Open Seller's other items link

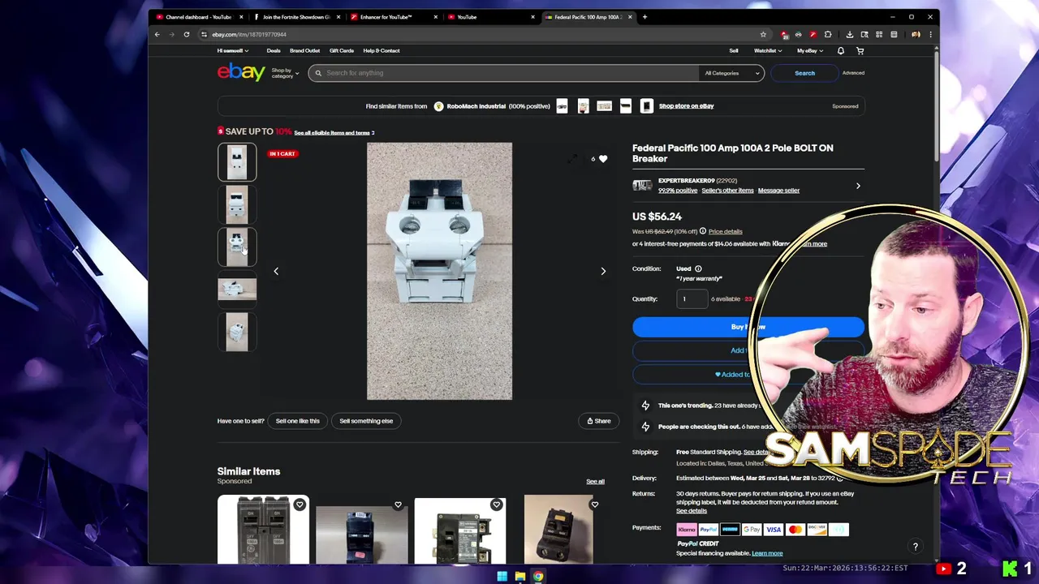pyautogui.click(x=727, y=191)
